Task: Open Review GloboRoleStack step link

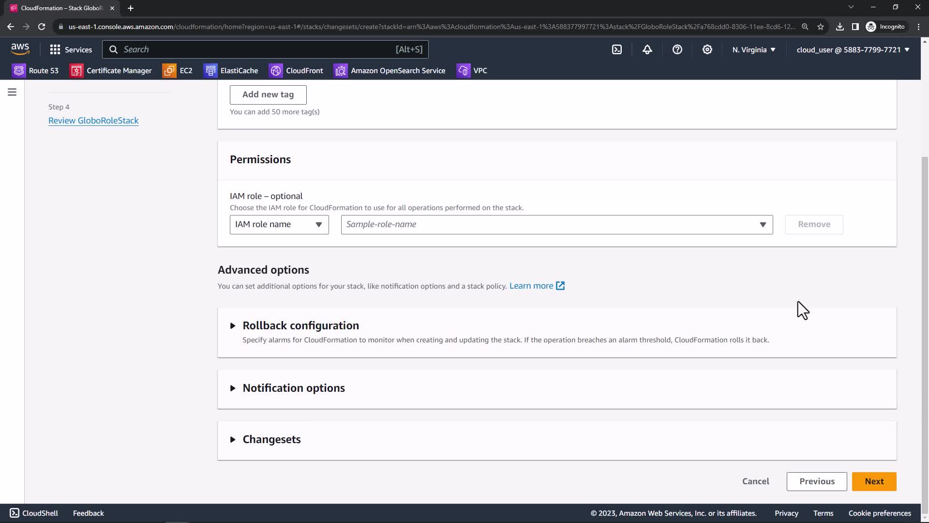Action: pos(93,121)
